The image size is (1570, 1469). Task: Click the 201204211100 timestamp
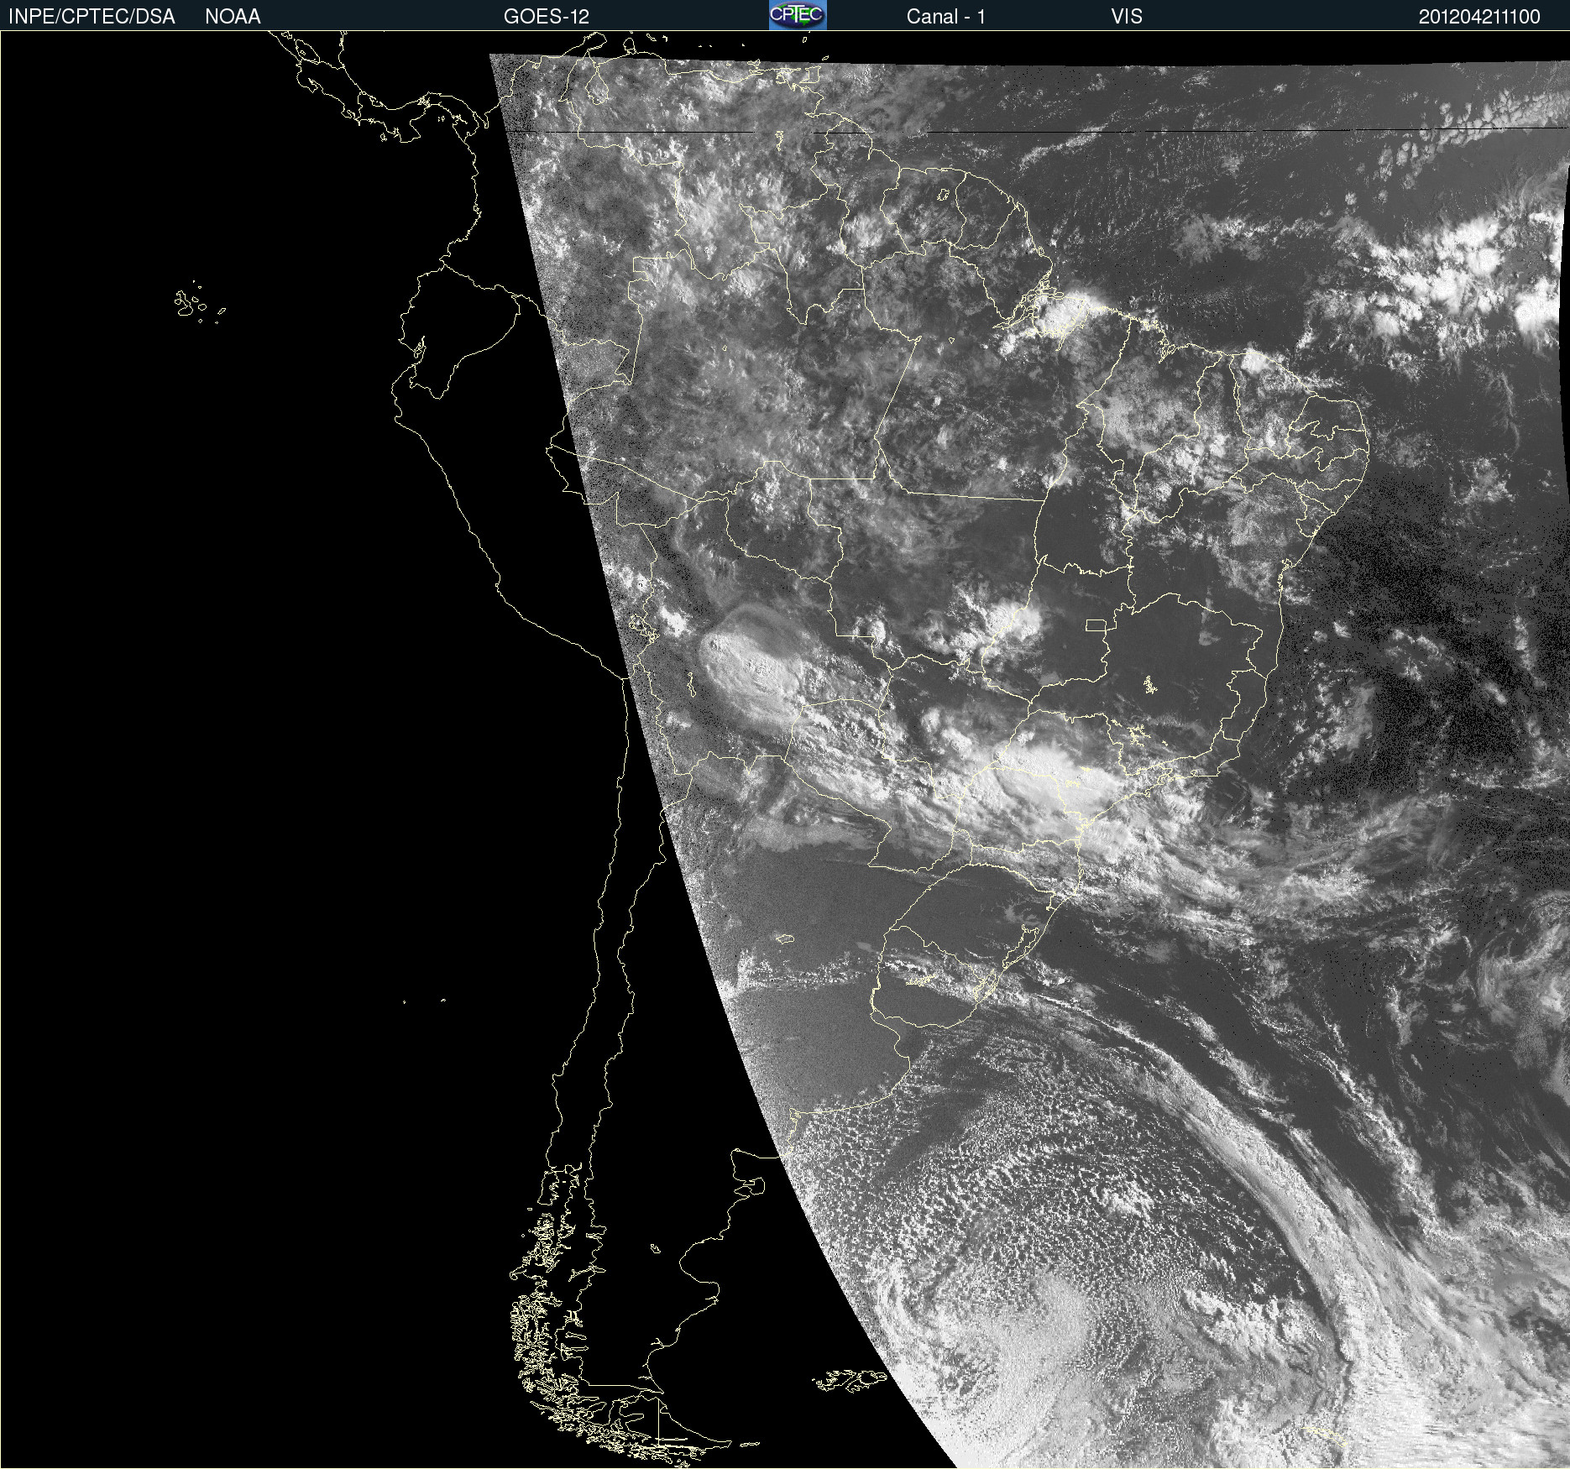[1479, 17]
